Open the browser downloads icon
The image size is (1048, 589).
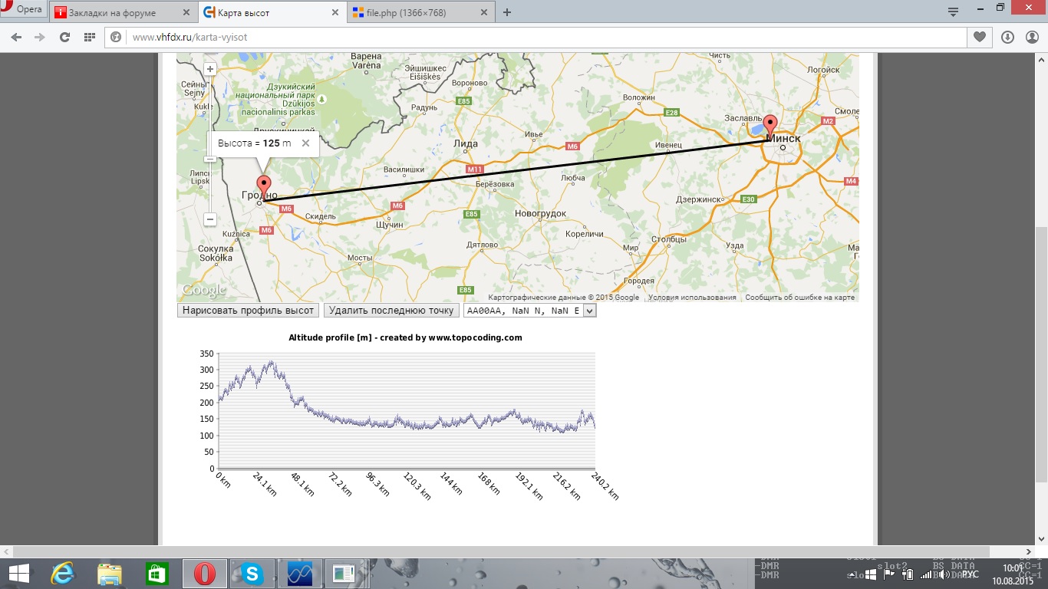coord(1007,37)
